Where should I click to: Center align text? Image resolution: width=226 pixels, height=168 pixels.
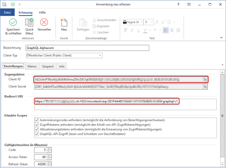(x=172, y=30)
